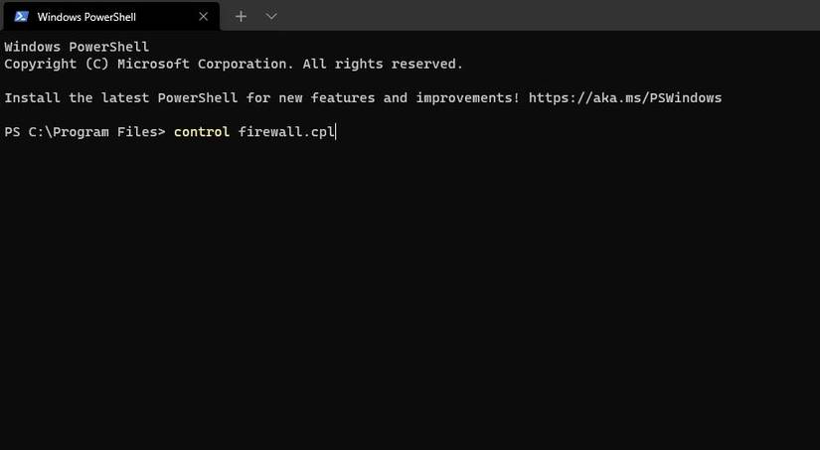Expand the new tab profiles dropdown chevron
Image resolution: width=820 pixels, height=450 pixels.
point(271,17)
